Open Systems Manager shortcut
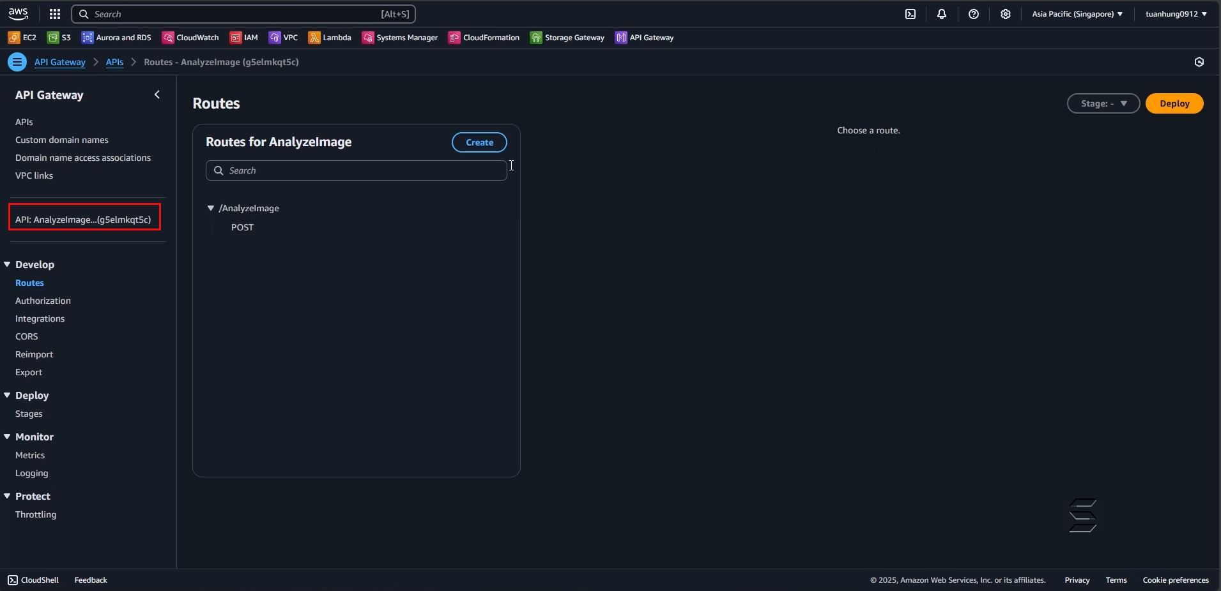The image size is (1221, 591). pyautogui.click(x=400, y=38)
